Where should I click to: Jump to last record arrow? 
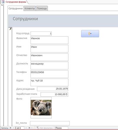(29, 128)
